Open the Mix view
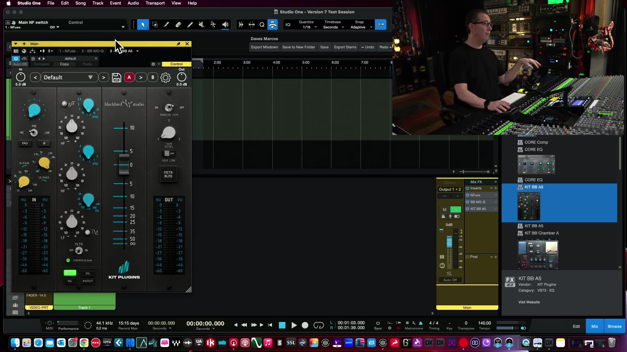 pos(595,327)
